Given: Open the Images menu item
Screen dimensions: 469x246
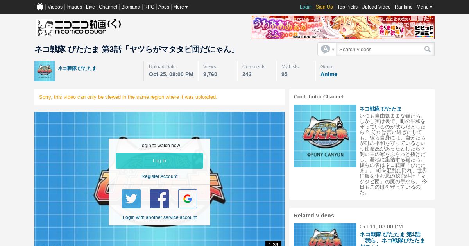Looking at the screenshot, I should click(x=74, y=7).
